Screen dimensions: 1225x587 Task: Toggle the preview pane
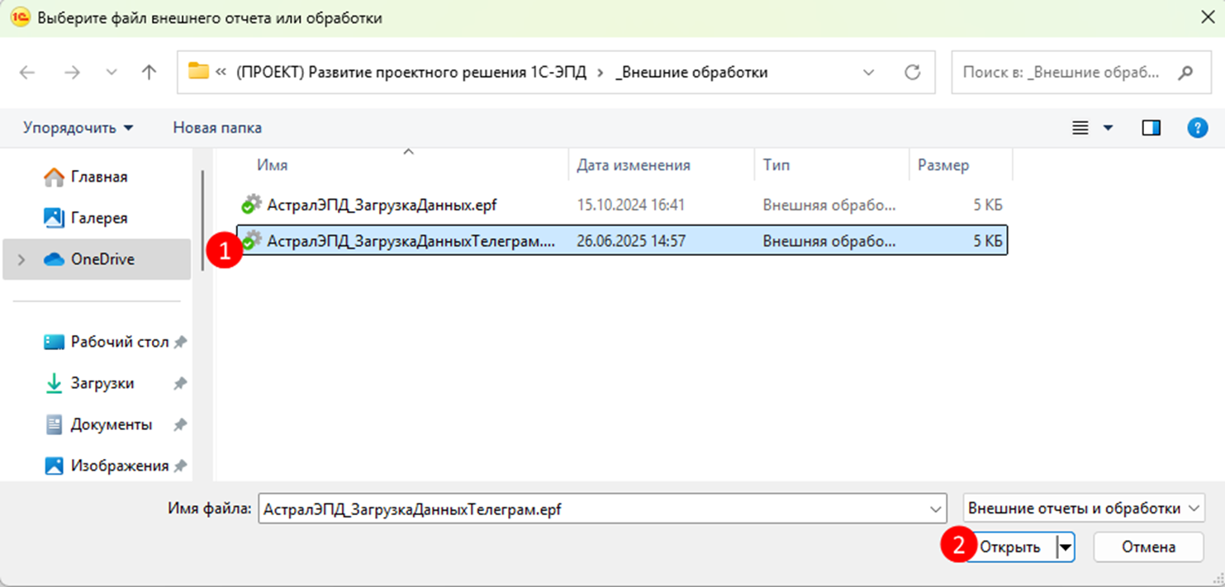pos(1151,128)
